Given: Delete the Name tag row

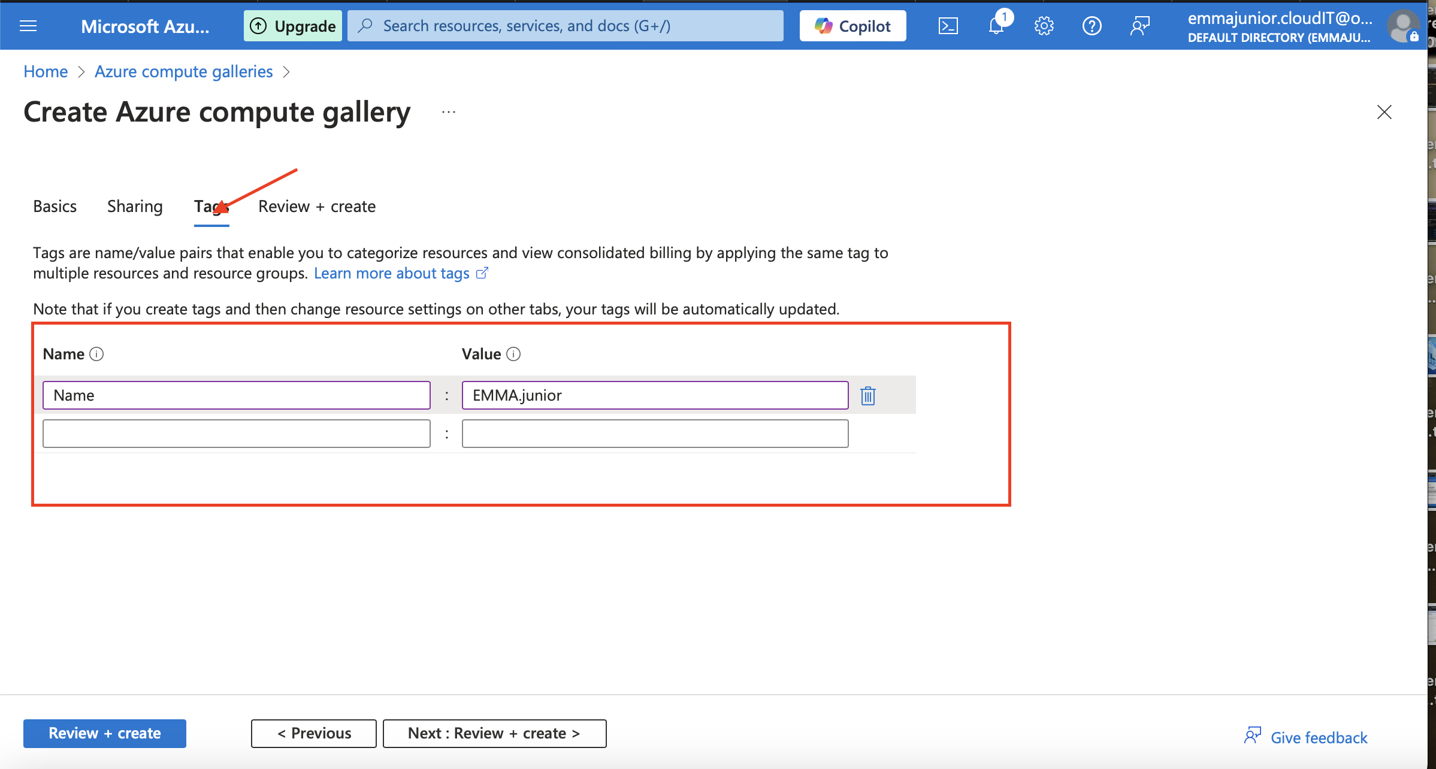Looking at the screenshot, I should [x=868, y=396].
